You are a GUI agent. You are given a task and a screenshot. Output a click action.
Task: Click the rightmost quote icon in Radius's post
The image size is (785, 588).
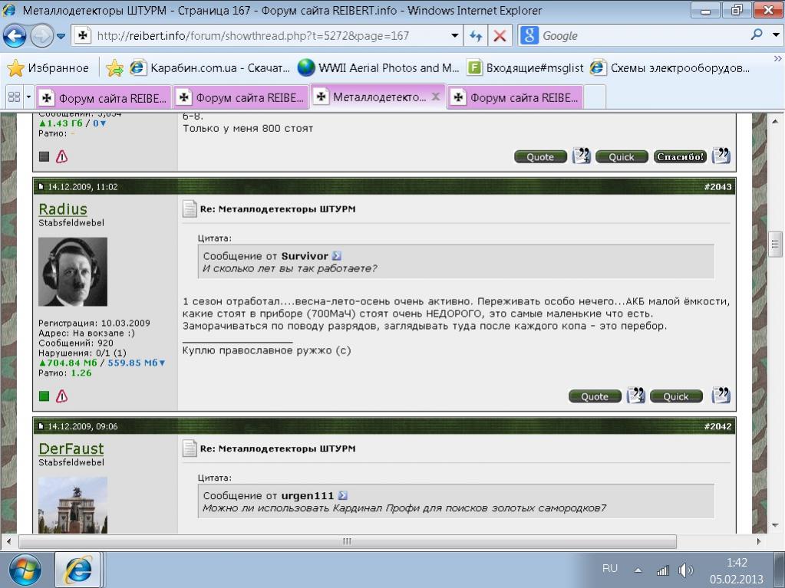pos(721,396)
